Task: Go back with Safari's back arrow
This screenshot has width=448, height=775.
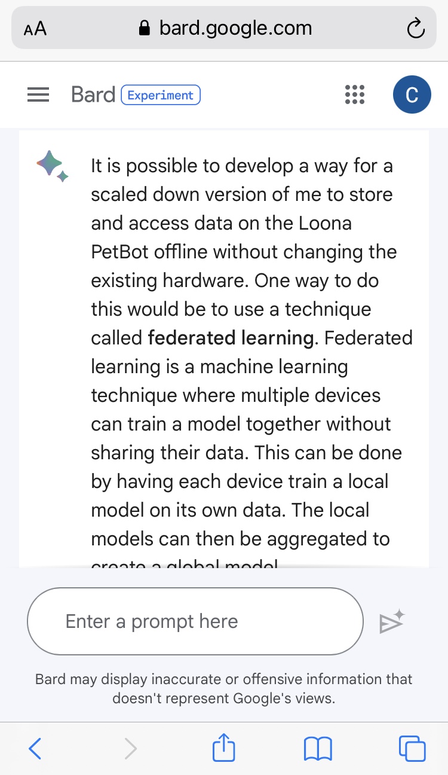Action: pyautogui.click(x=35, y=749)
